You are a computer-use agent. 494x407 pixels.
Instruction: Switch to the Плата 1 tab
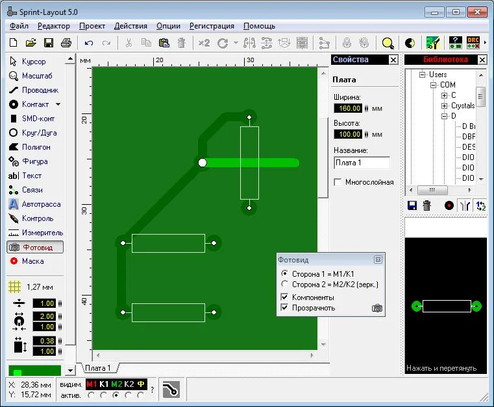tap(98, 368)
